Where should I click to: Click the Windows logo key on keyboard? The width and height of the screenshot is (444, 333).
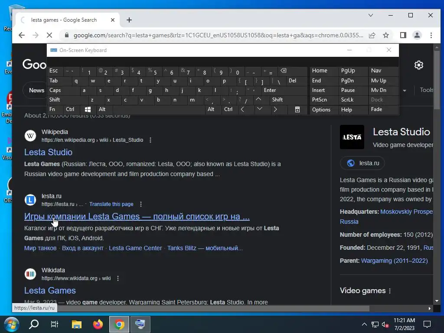88,109
